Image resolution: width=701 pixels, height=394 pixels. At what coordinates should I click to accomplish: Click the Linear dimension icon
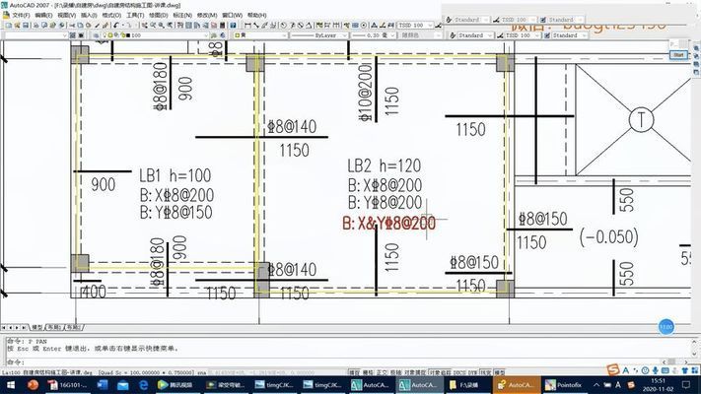click(246, 26)
